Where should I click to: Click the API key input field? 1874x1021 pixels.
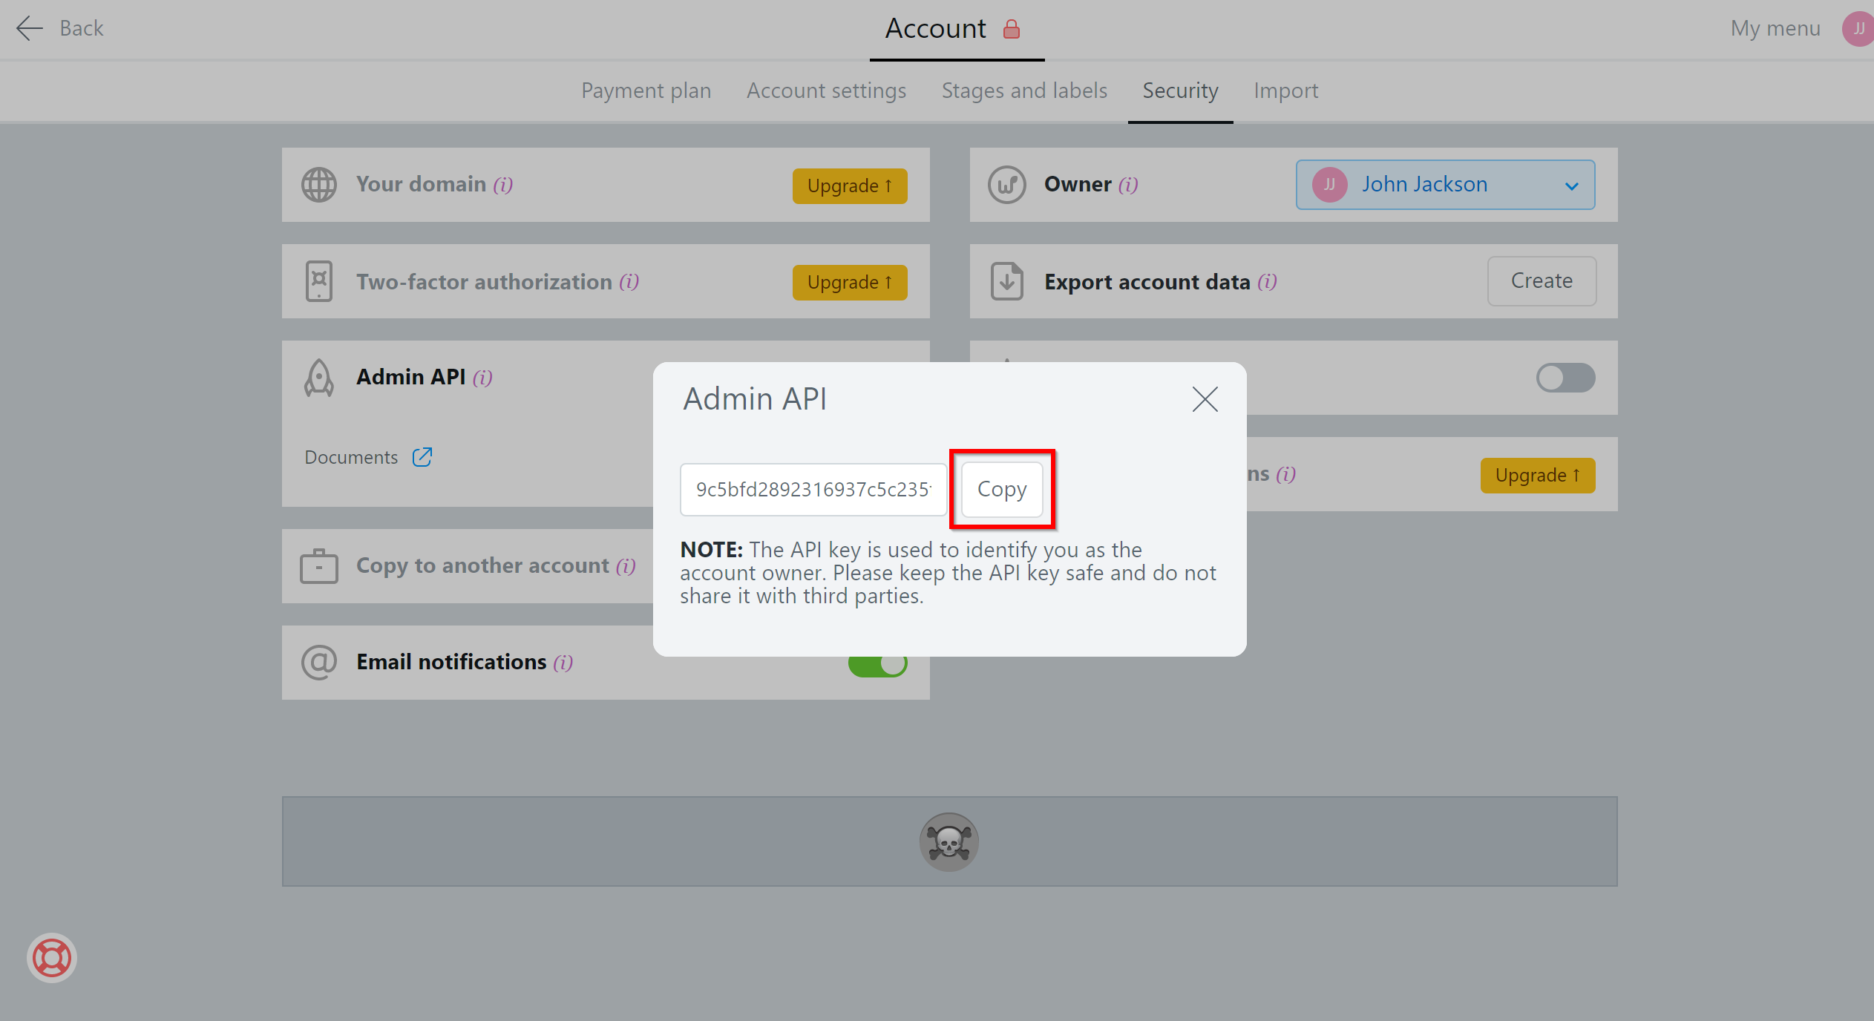point(813,489)
